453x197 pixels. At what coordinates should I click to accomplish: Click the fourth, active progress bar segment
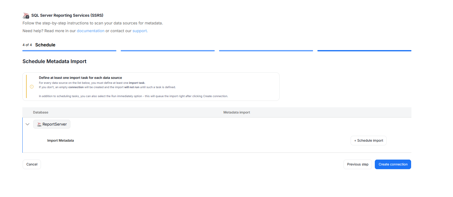pyautogui.click(x=364, y=51)
